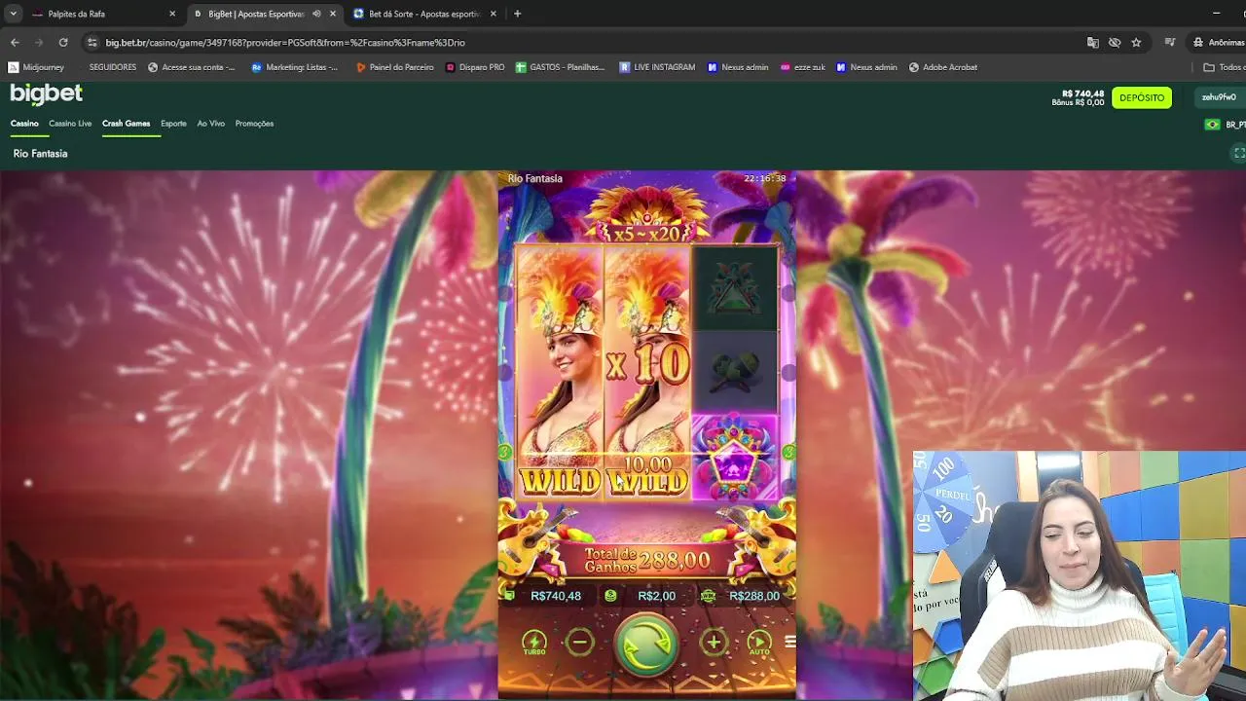Open the Esporte section
Viewport: 1246px width, 701px height.
point(173,124)
